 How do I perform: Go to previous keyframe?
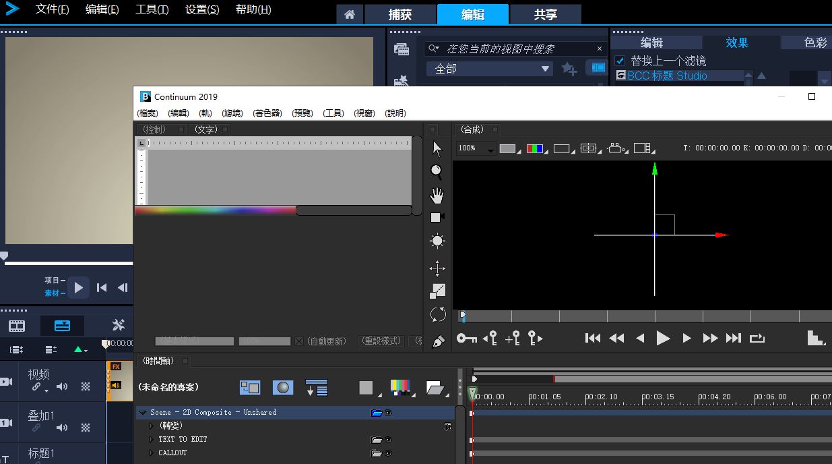(x=490, y=338)
